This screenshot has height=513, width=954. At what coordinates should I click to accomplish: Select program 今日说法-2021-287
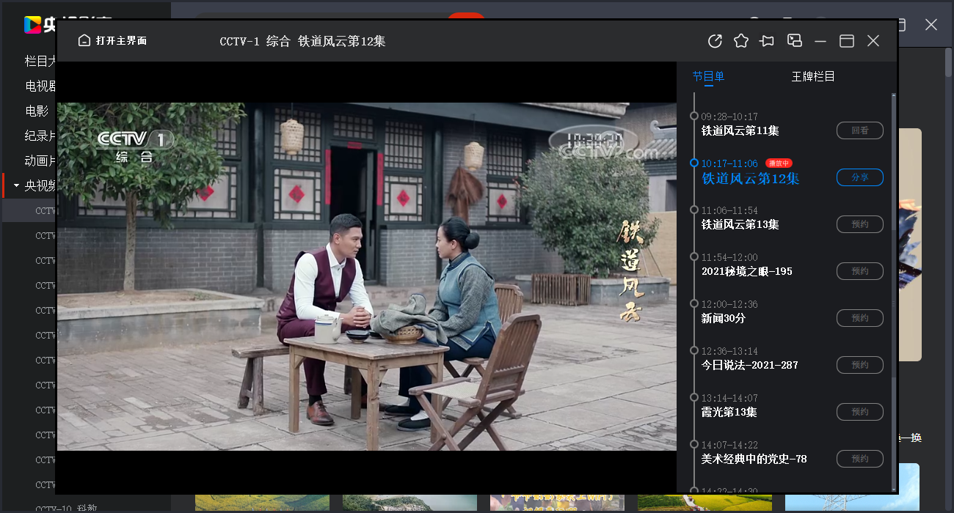point(750,366)
